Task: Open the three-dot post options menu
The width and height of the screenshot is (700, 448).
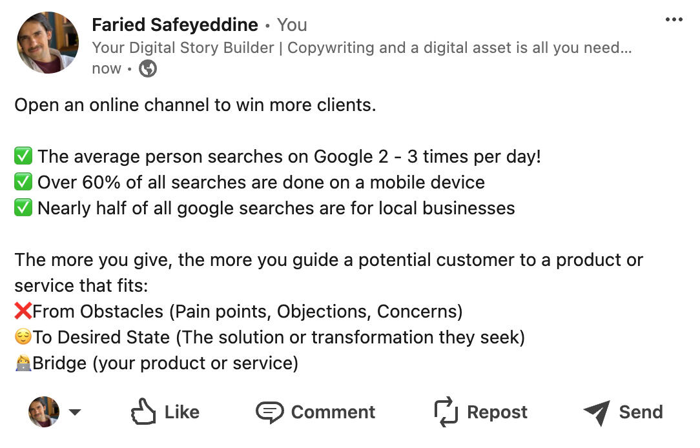Action: click(673, 20)
